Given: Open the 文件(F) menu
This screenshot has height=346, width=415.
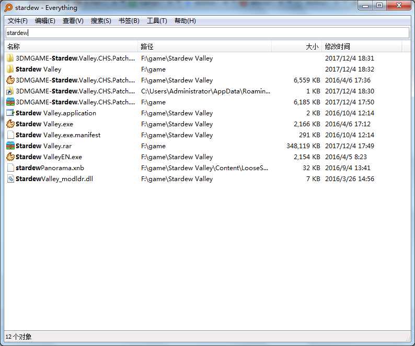Looking at the screenshot, I should pos(17,21).
